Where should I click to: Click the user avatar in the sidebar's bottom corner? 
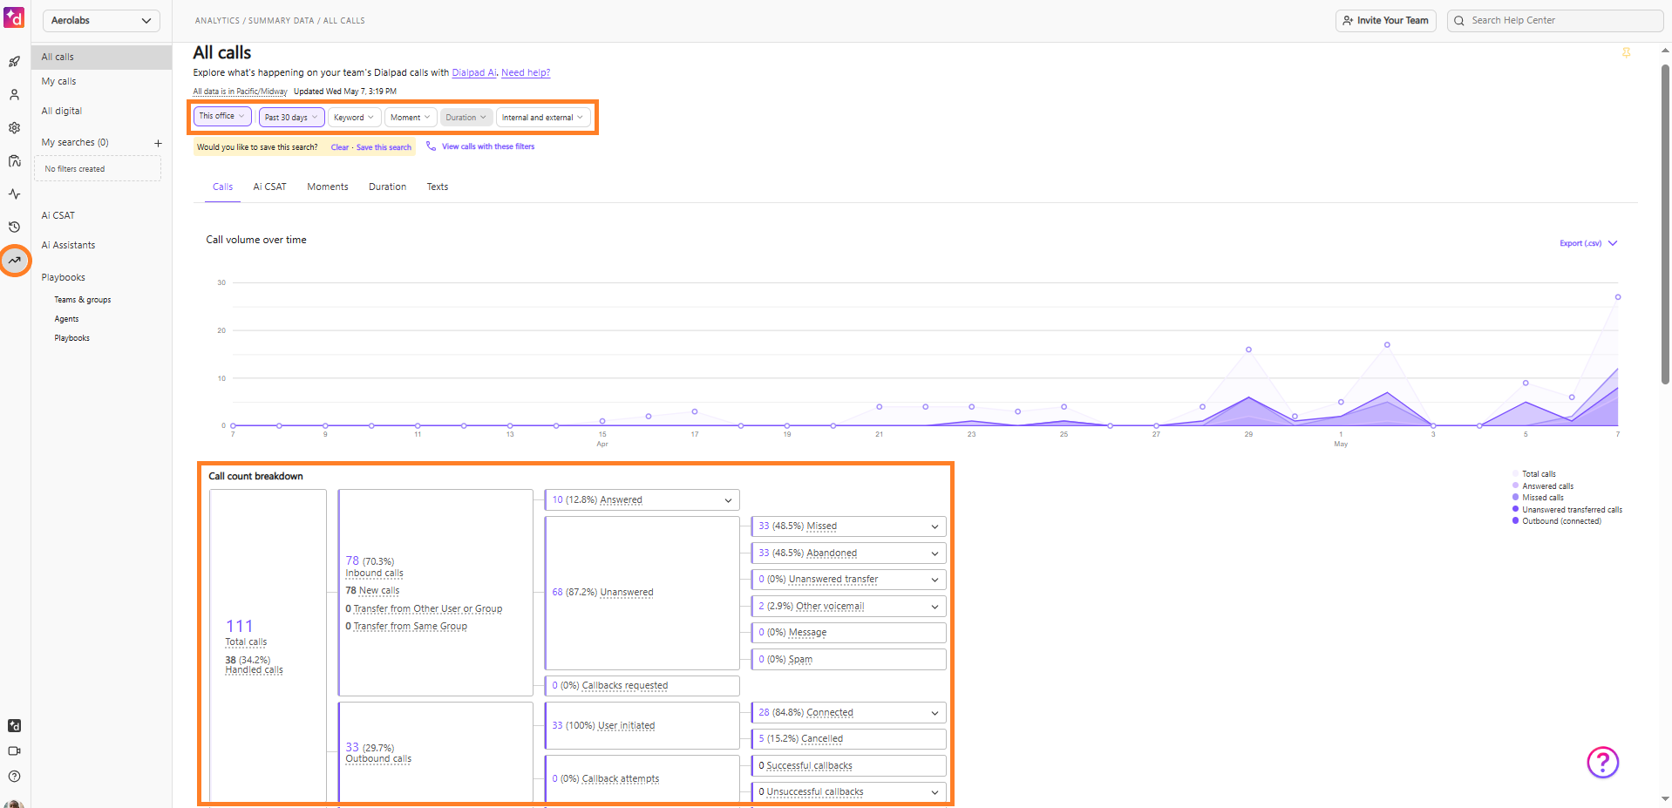[x=13, y=804]
